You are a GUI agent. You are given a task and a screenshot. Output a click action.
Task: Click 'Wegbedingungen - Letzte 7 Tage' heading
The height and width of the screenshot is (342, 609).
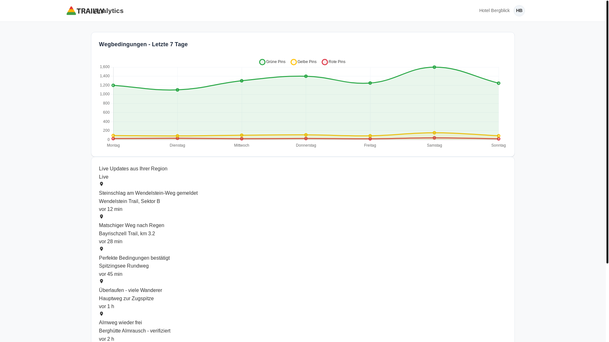[143, 44]
